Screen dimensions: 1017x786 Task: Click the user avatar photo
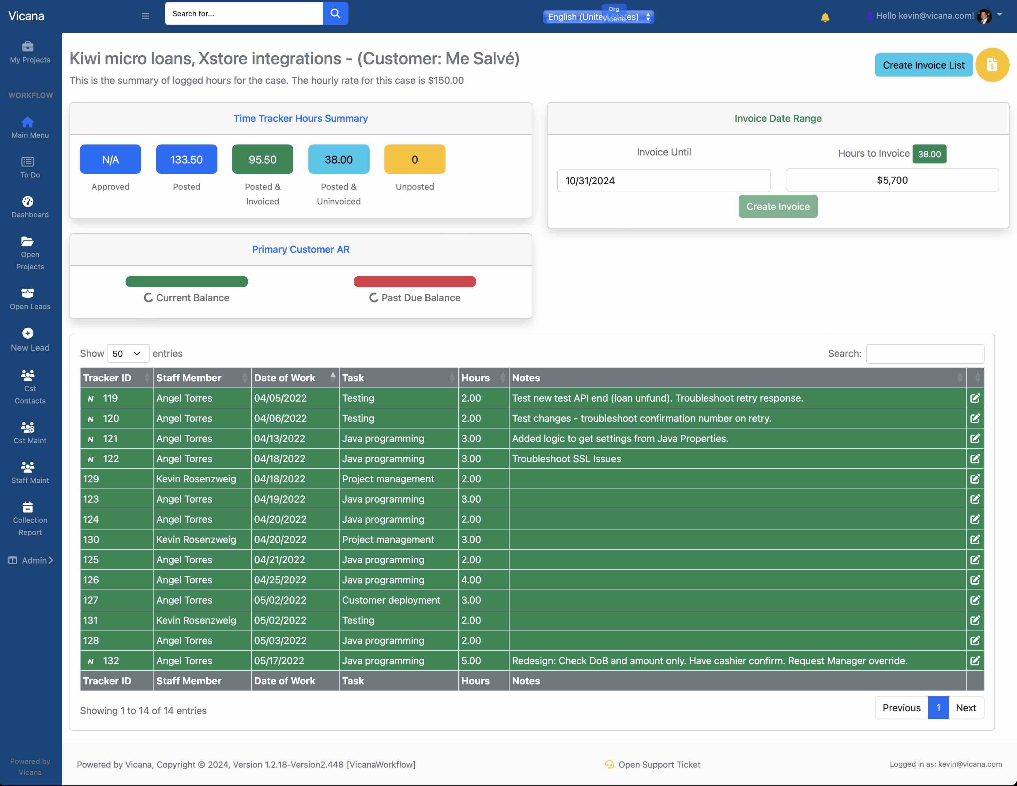pyautogui.click(x=984, y=16)
